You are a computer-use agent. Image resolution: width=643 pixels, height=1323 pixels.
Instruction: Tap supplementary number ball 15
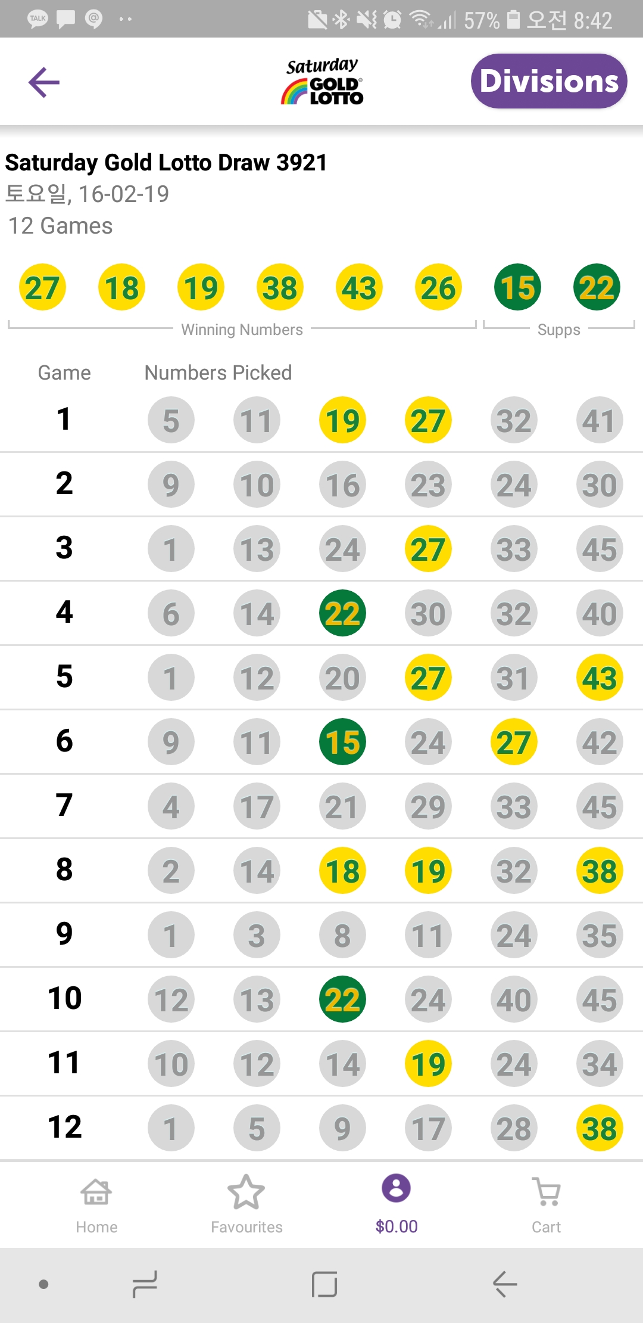pyautogui.click(x=517, y=287)
